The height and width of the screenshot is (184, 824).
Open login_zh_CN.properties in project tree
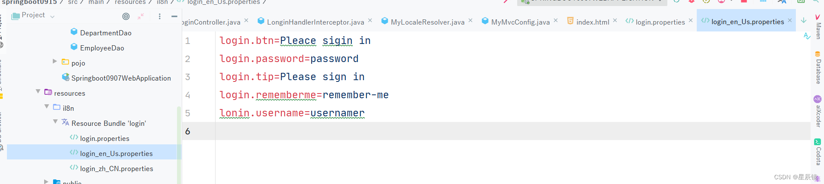pyautogui.click(x=116, y=168)
